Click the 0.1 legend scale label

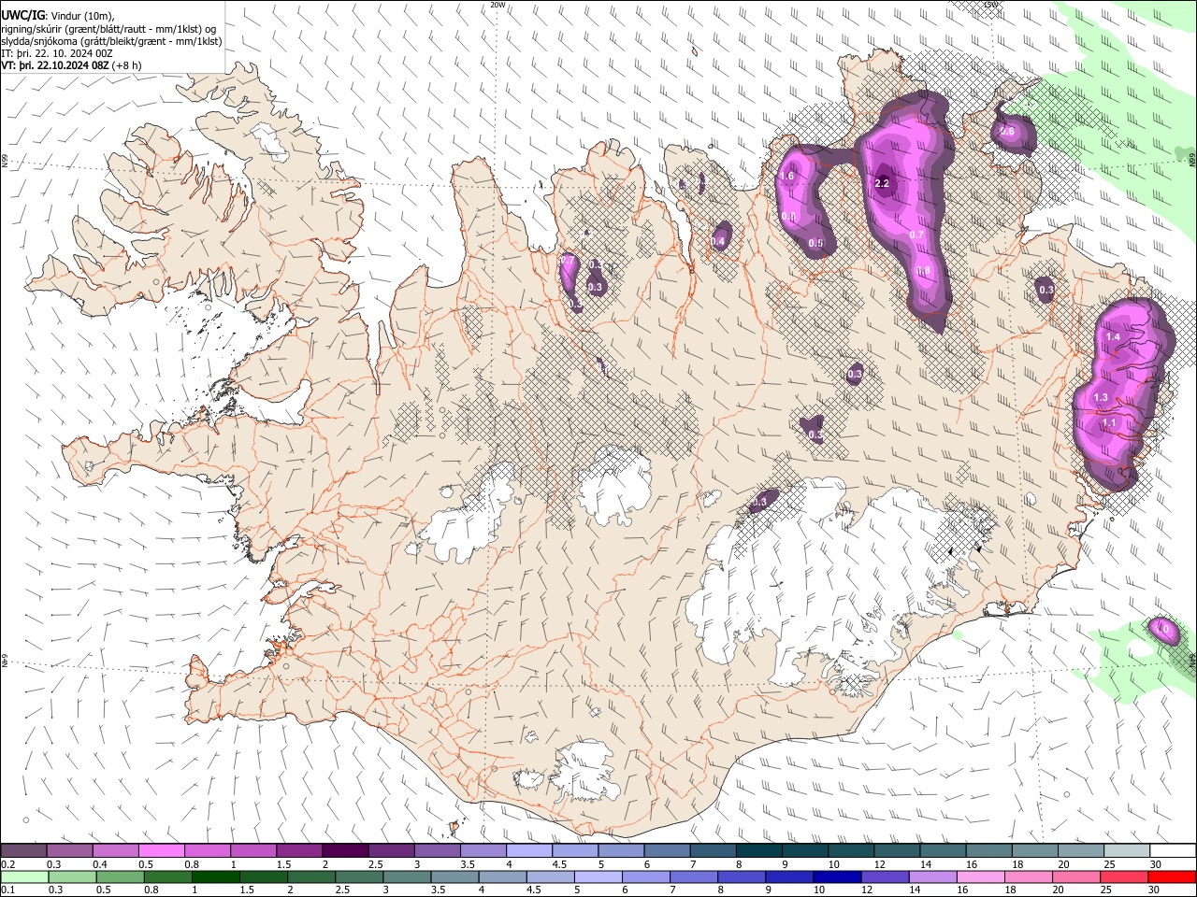pyautogui.click(x=8, y=890)
